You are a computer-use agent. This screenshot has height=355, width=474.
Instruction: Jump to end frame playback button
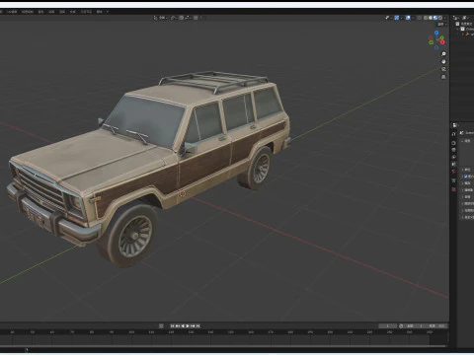point(197,325)
